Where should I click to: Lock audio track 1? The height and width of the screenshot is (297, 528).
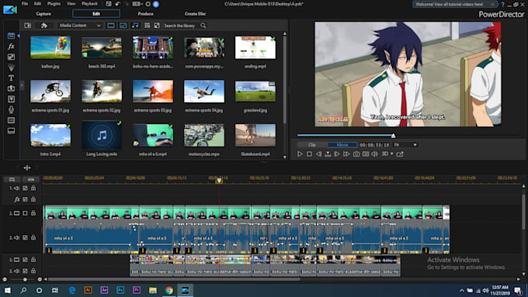click(x=33, y=188)
